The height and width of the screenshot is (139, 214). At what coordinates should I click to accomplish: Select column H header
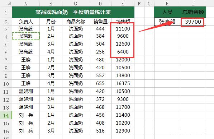point(167,3)
